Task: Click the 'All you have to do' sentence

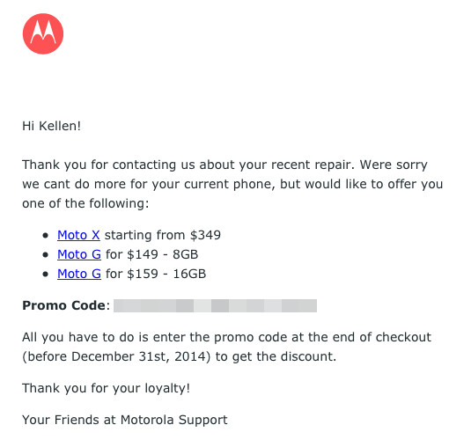Action: (x=227, y=347)
